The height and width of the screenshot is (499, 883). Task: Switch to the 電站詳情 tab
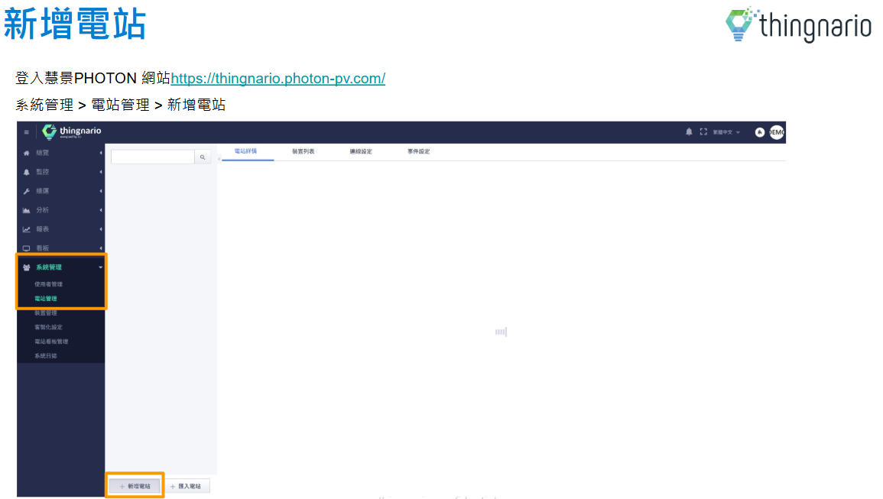[x=245, y=151]
